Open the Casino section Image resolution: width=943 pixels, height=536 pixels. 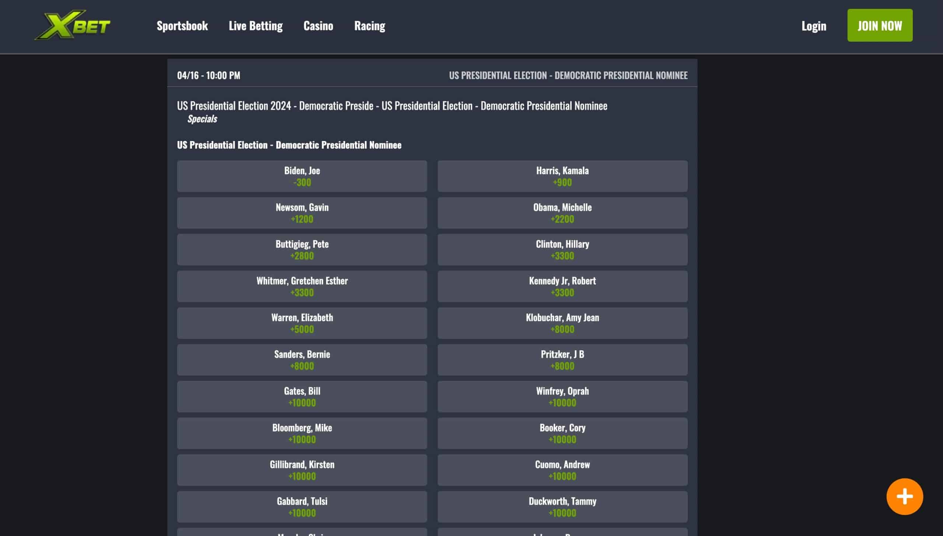318,26
